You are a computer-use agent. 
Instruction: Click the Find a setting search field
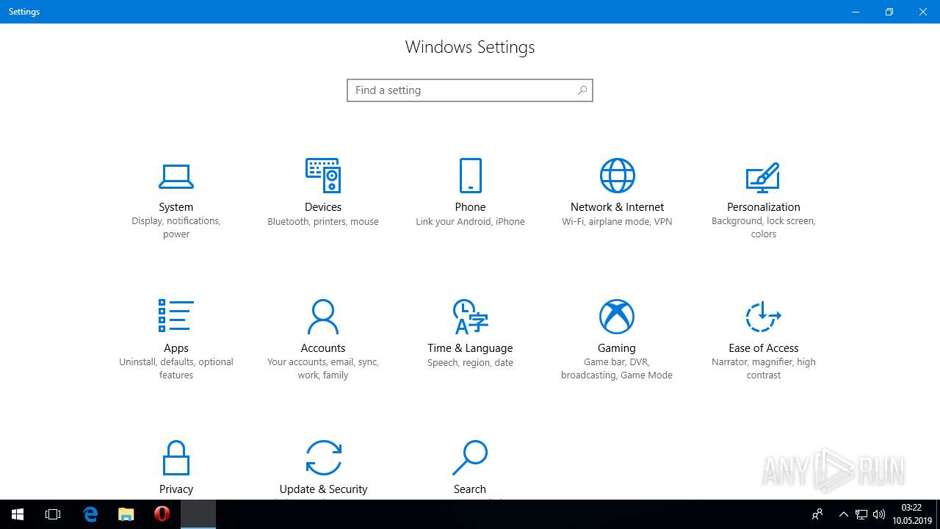pyautogui.click(x=470, y=90)
